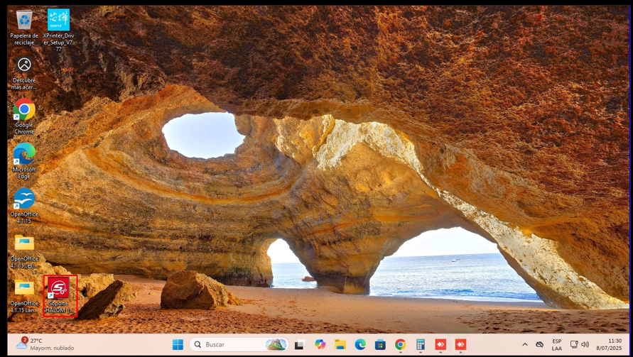Open Microsoft Store from the taskbar
The height and width of the screenshot is (357, 633).
coord(380,345)
